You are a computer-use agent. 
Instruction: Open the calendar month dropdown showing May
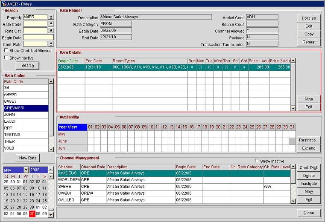click(x=26, y=170)
